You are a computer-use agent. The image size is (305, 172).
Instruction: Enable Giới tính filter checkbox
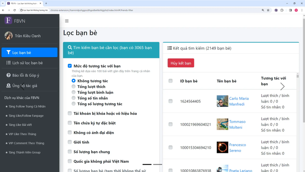[x=70, y=142]
